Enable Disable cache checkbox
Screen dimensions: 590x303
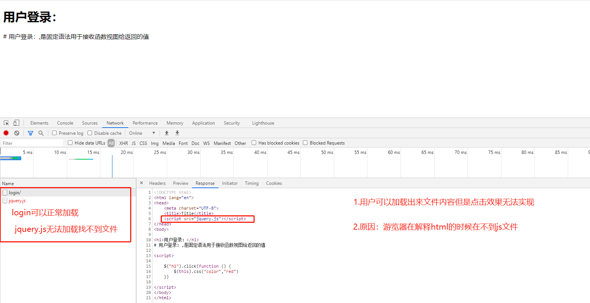point(90,133)
